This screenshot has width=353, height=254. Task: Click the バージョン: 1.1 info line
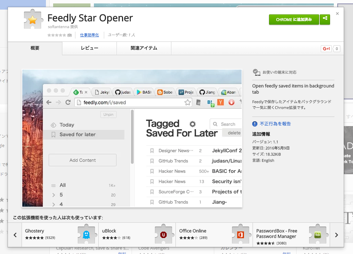point(265,142)
